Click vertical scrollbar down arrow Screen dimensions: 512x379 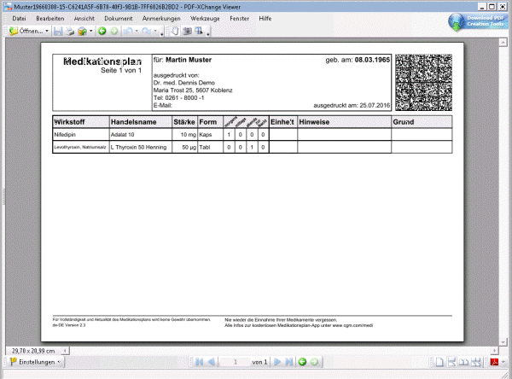tap(503, 341)
